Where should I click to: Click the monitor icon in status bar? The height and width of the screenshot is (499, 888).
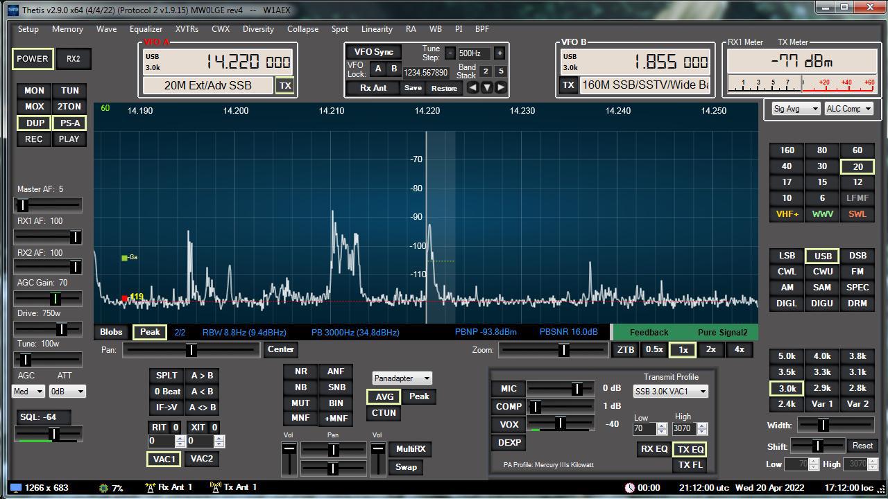click(15, 488)
